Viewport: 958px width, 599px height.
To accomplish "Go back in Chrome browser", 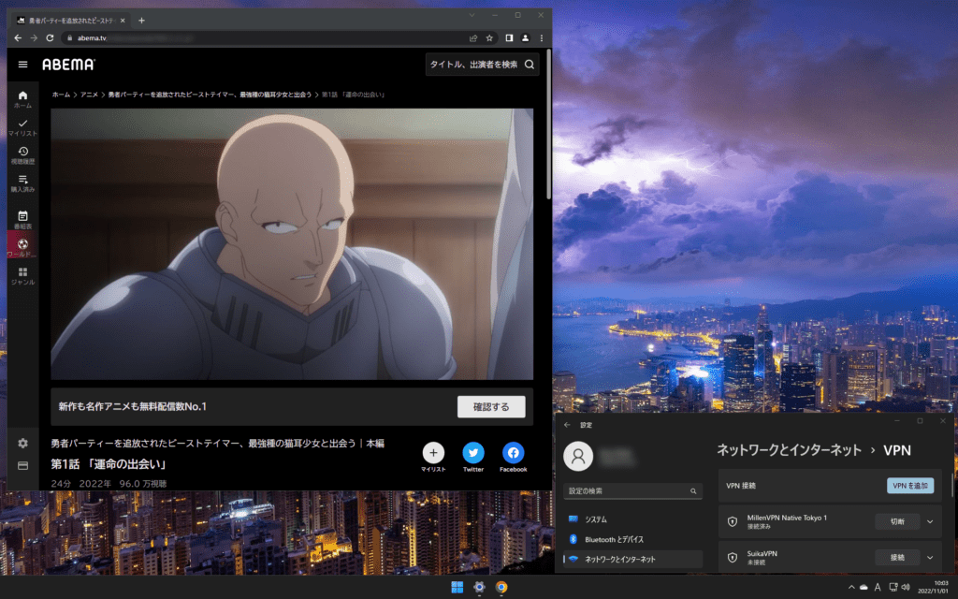I will (18, 37).
